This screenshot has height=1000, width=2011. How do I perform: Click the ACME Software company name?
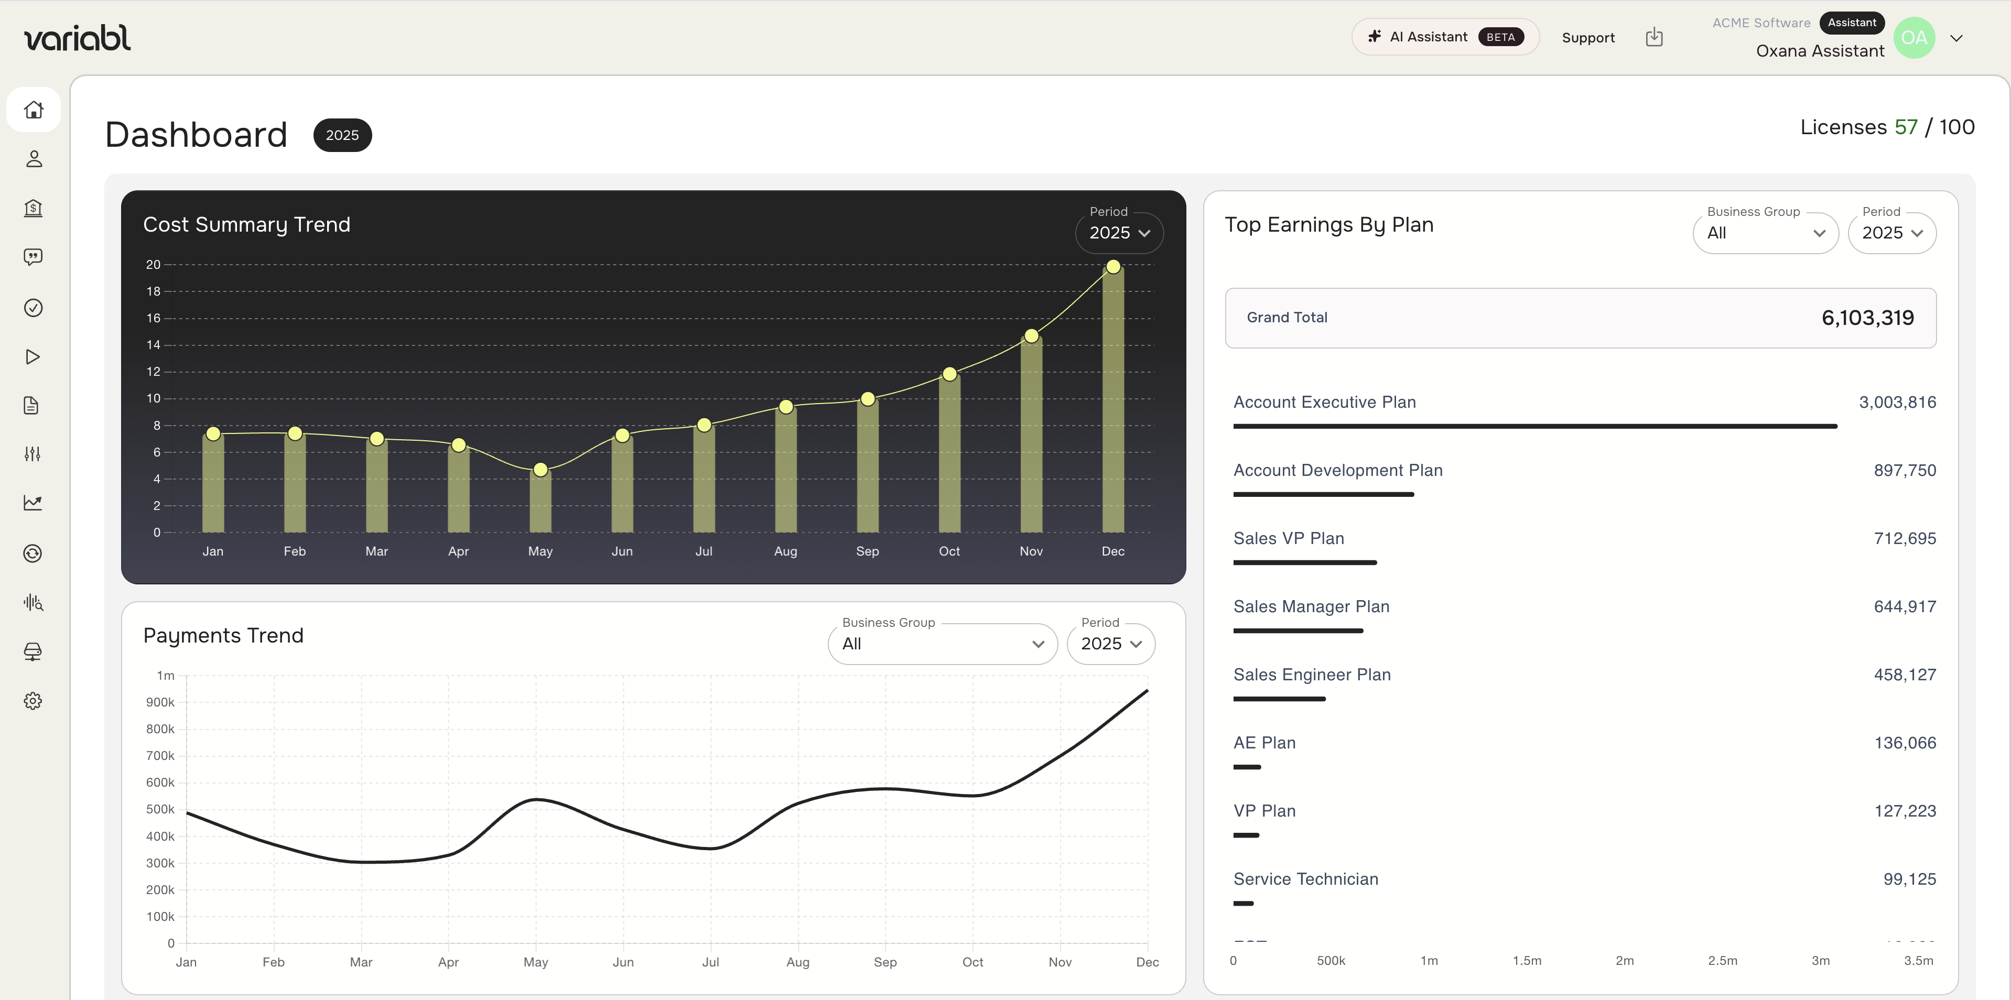tap(1761, 23)
